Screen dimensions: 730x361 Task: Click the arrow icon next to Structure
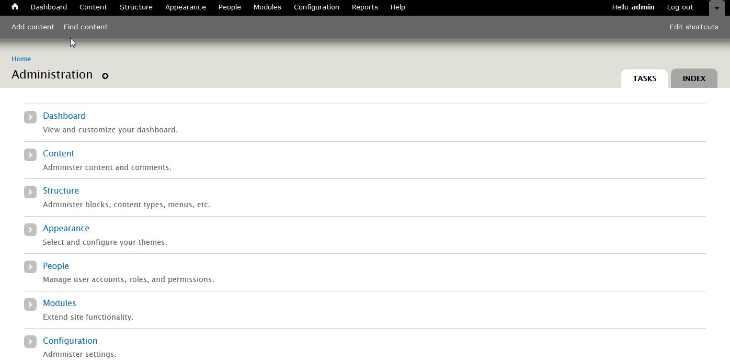point(30,191)
